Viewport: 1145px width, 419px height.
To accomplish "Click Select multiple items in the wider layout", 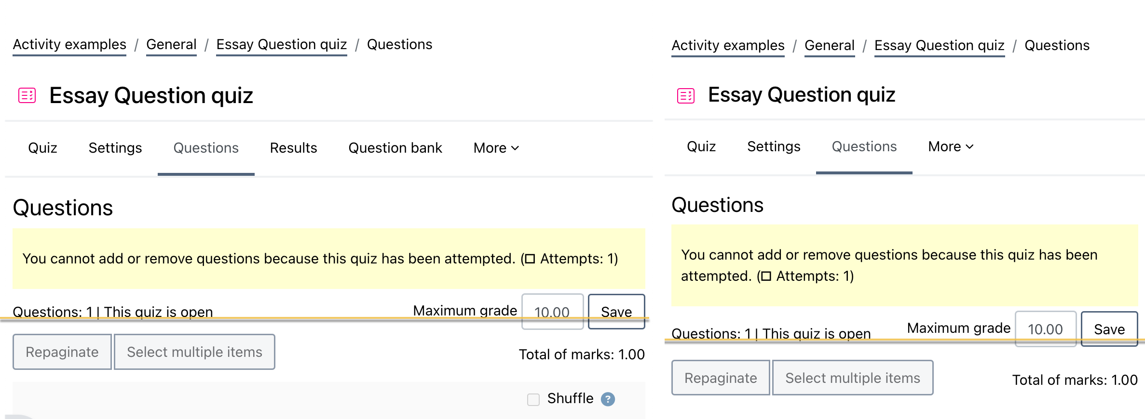I will coord(194,352).
